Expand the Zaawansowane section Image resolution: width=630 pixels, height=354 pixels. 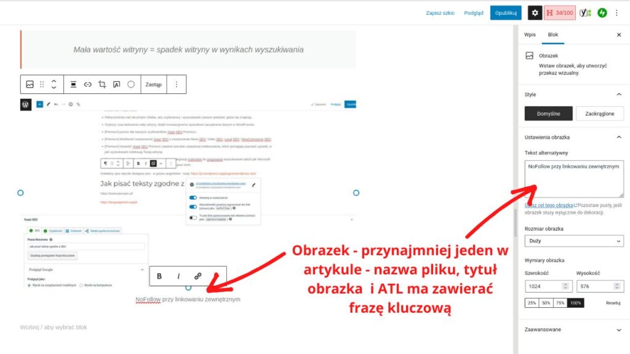tap(573, 329)
